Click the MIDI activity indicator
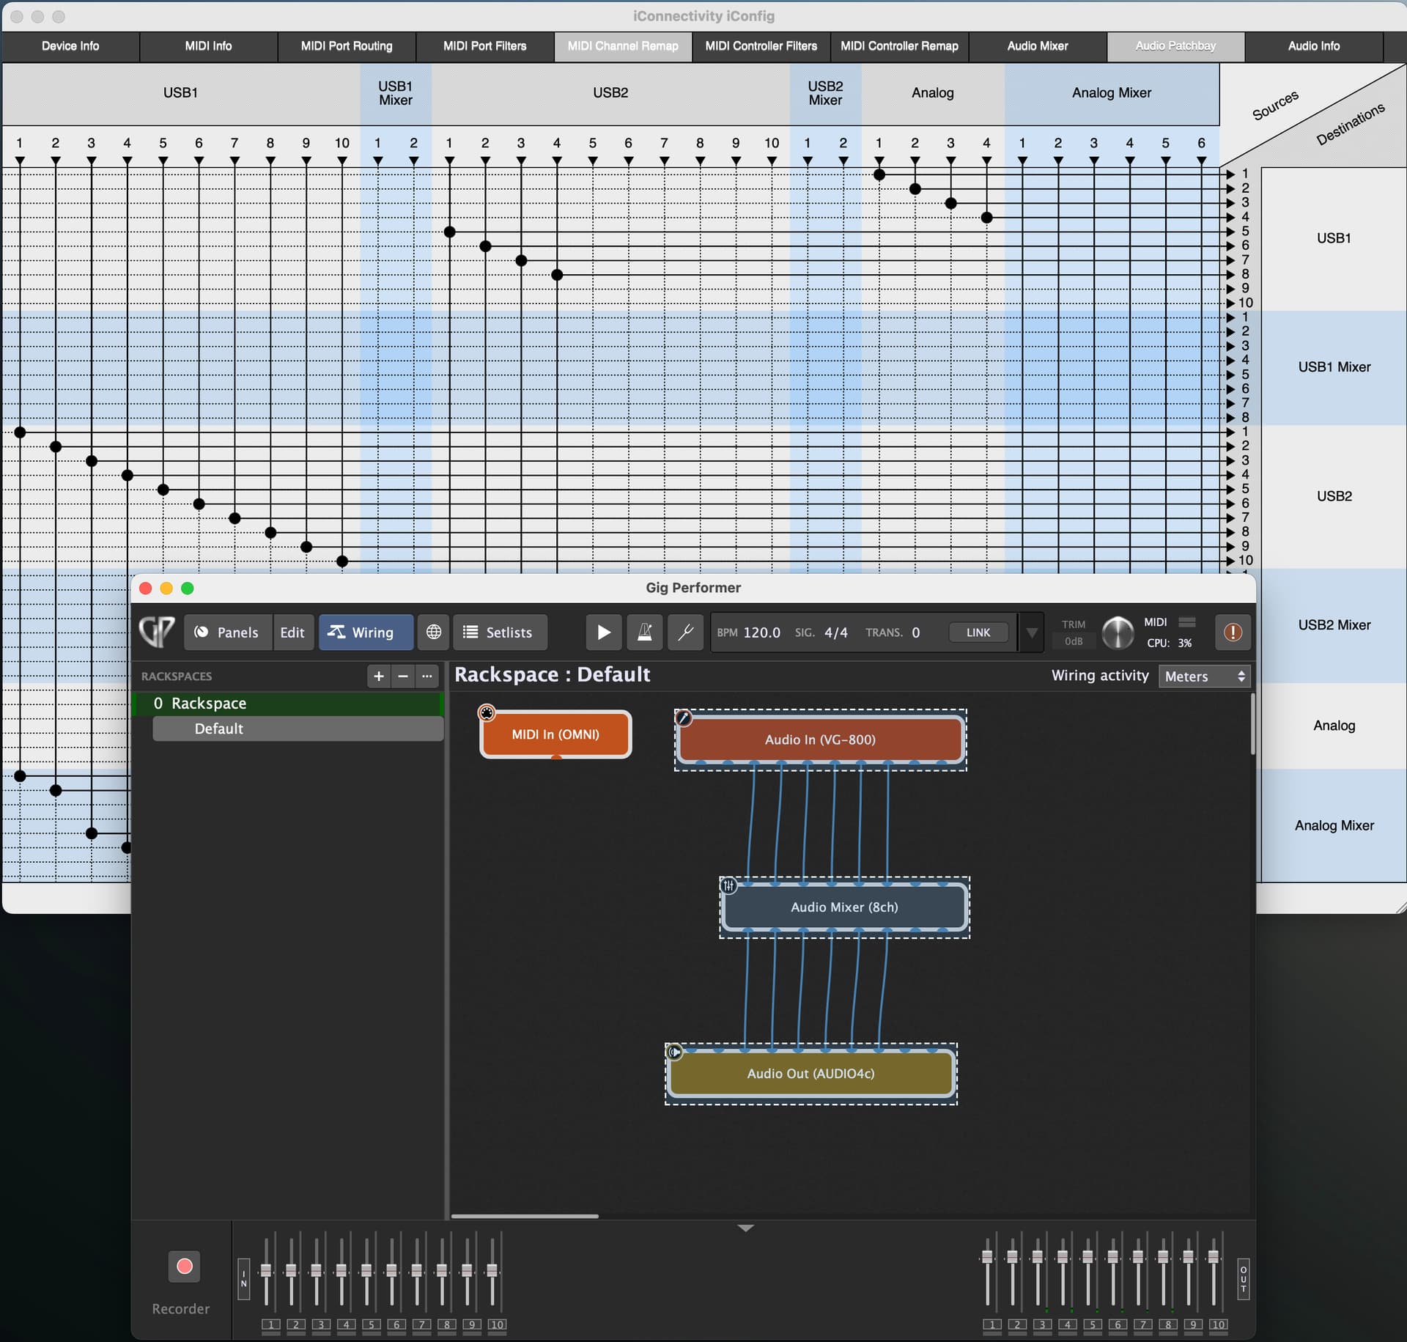The width and height of the screenshot is (1407, 1342). coord(1187,622)
